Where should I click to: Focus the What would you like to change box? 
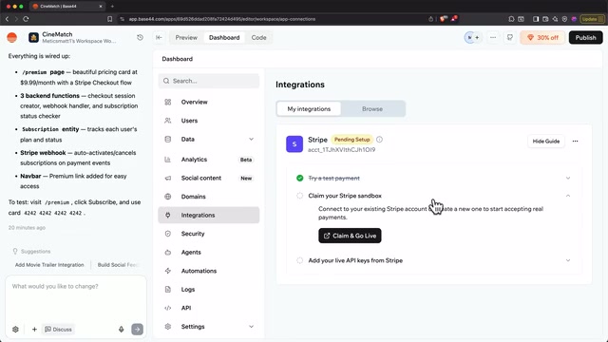(x=76, y=298)
